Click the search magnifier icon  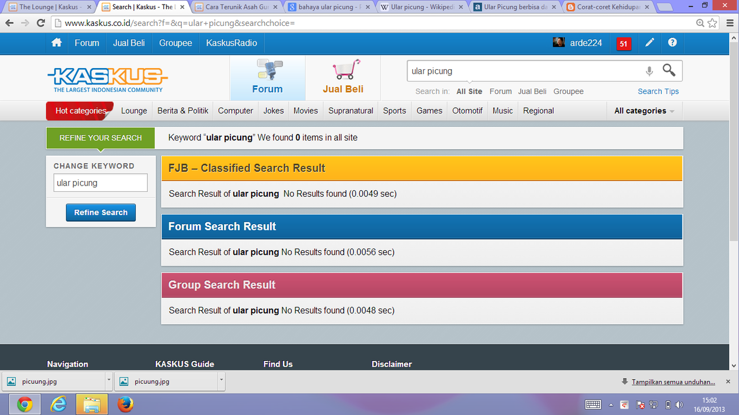[x=669, y=70]
